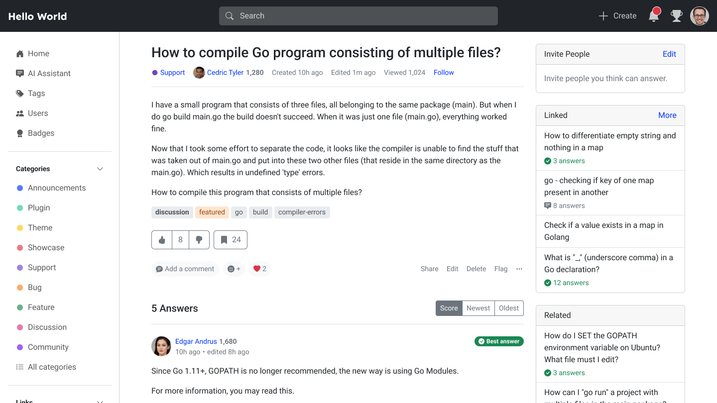717x403 pixels.
Task: Open the more options ellipsis
Action: 519,269
